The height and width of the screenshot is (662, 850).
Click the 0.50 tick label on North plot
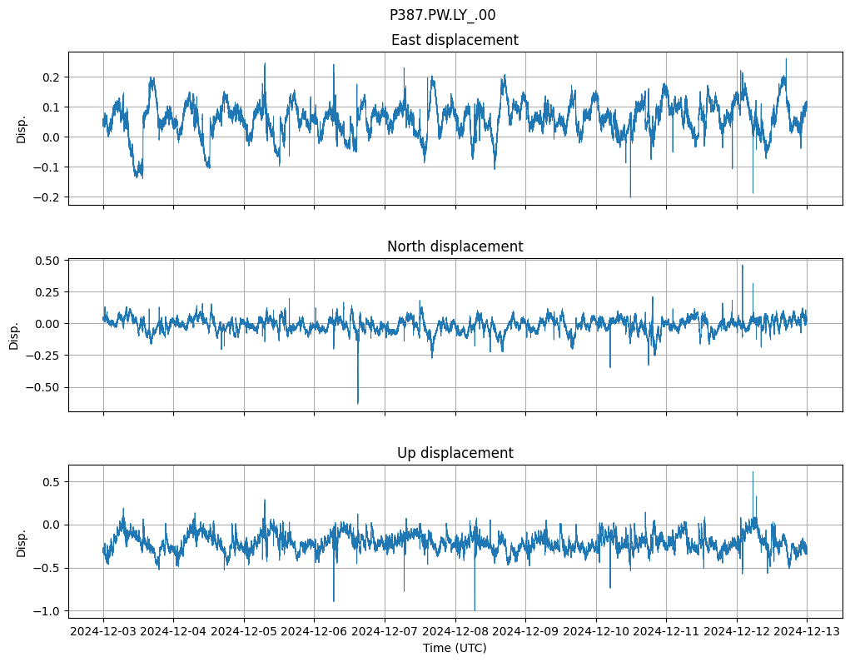pos(47,261)
